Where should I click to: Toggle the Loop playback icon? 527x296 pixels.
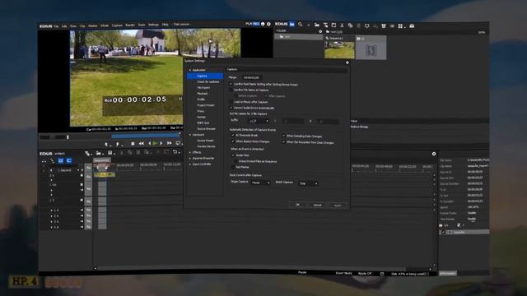178,143
